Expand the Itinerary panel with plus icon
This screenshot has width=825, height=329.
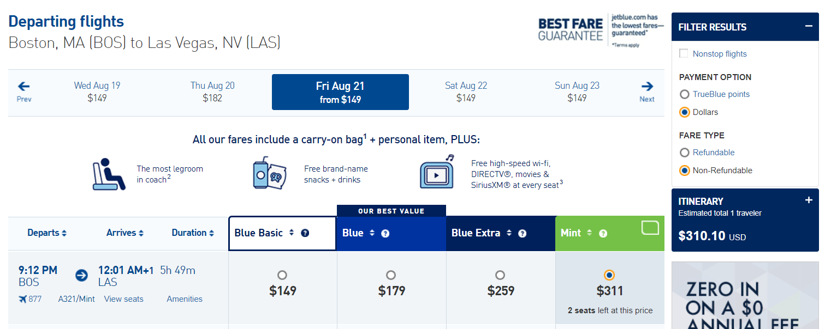(809, 200)
